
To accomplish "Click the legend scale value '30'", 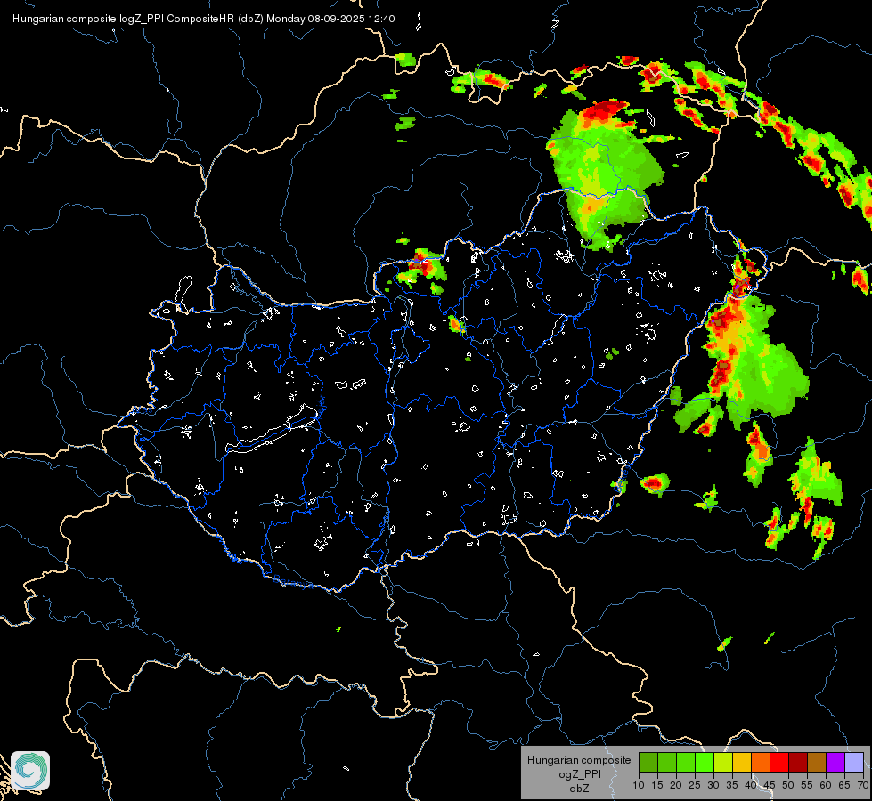I will pyautogui.click(x=713, y=786).
